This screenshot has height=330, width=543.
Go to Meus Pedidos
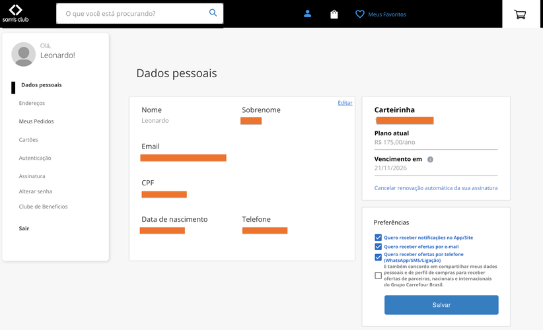(36, 121)
